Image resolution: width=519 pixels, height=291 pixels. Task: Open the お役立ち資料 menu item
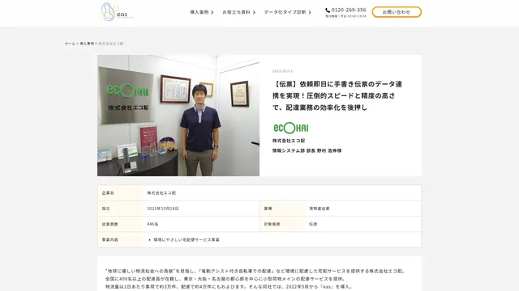pos(236,12)
